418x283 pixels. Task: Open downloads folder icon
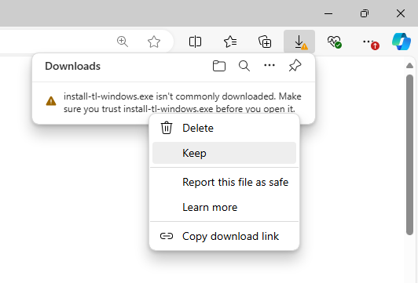[x=219, y=66]
